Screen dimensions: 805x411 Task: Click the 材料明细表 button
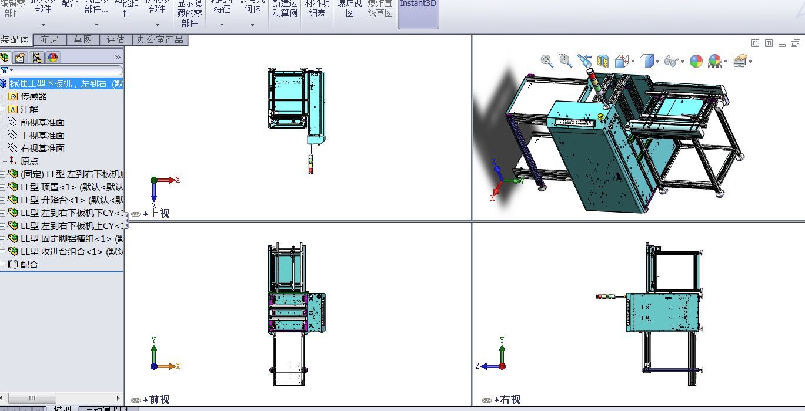click(317, 8)
